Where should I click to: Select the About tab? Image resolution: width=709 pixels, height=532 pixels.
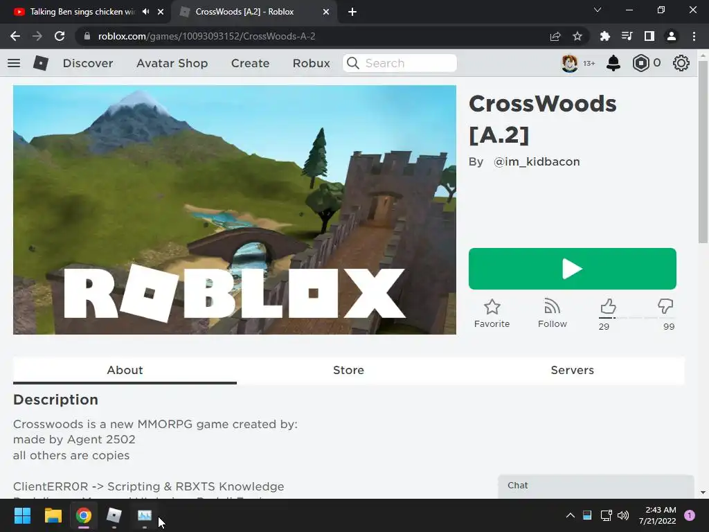click(x=125, y=370)
